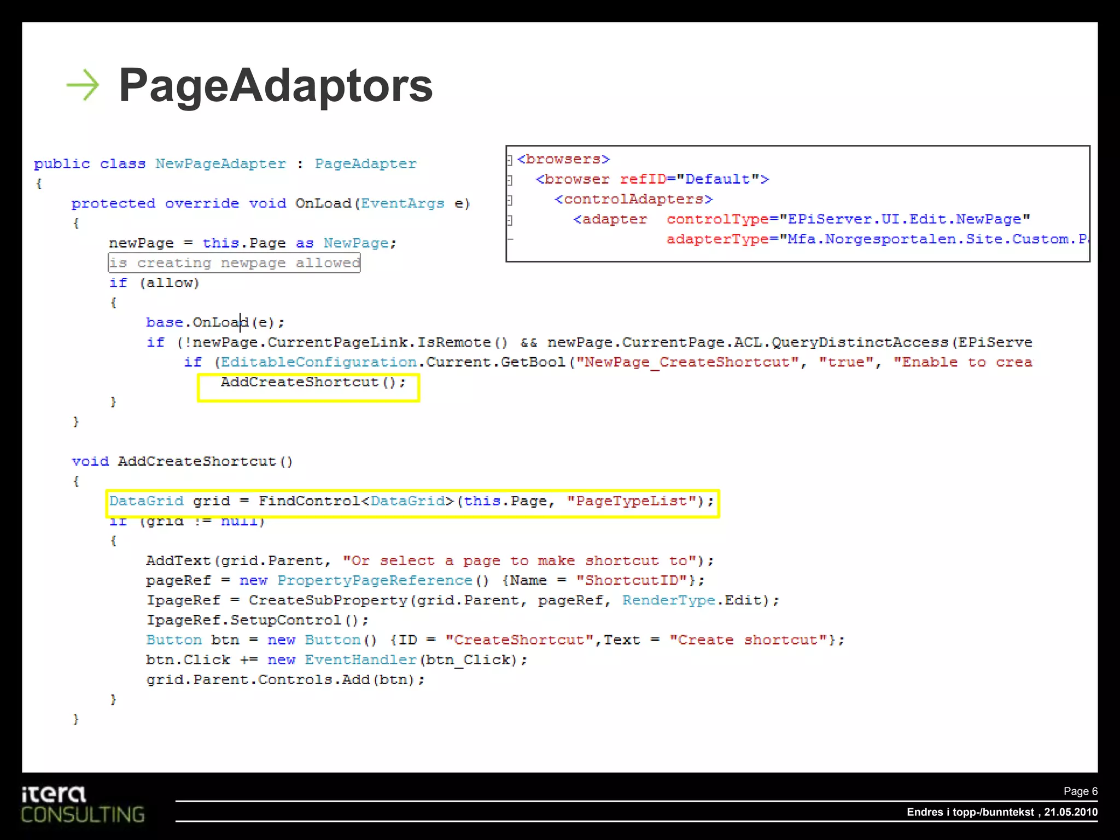Viewport: 1120px width, 840px height.
Task: Click the btn.Click EventHandler line
Action: [x=336, y=660]
